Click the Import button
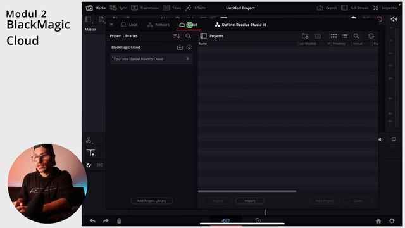This screenshot has height=228, width=405. click(250, 201)
